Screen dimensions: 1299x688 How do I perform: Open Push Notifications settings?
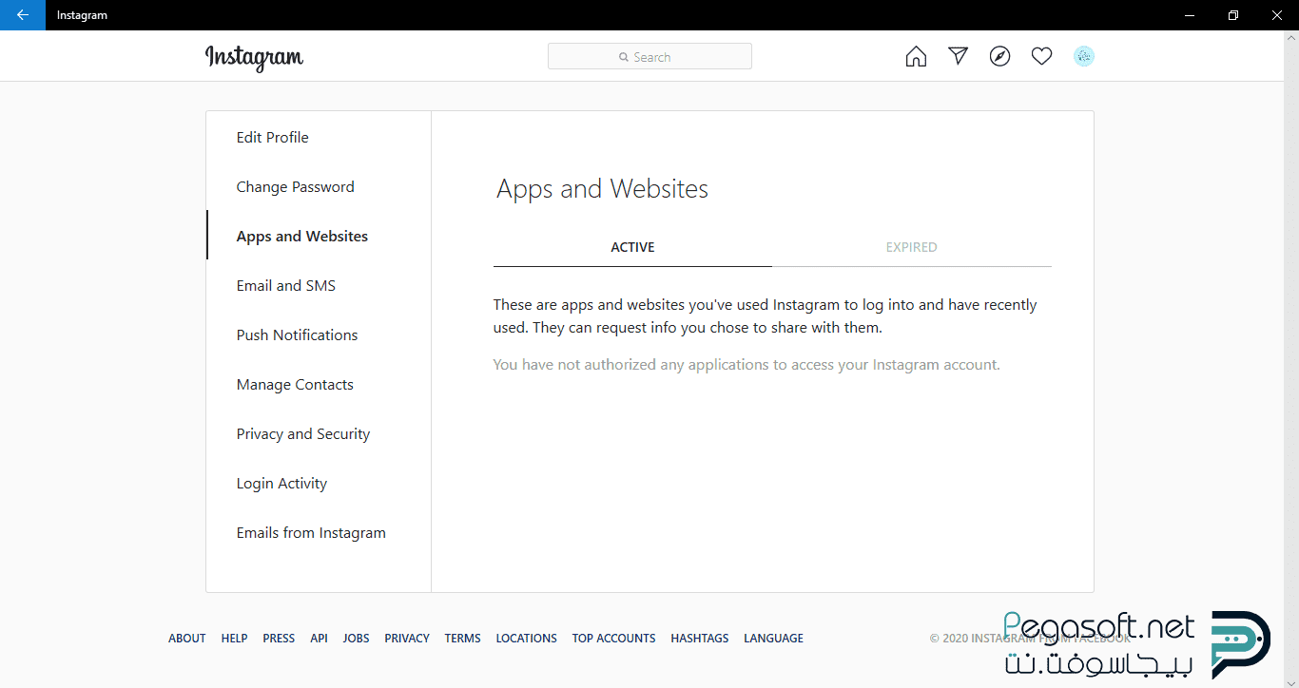pyautogui.click(x=319, y=335)
